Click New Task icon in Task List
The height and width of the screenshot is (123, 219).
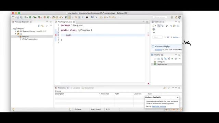point(154,26)
